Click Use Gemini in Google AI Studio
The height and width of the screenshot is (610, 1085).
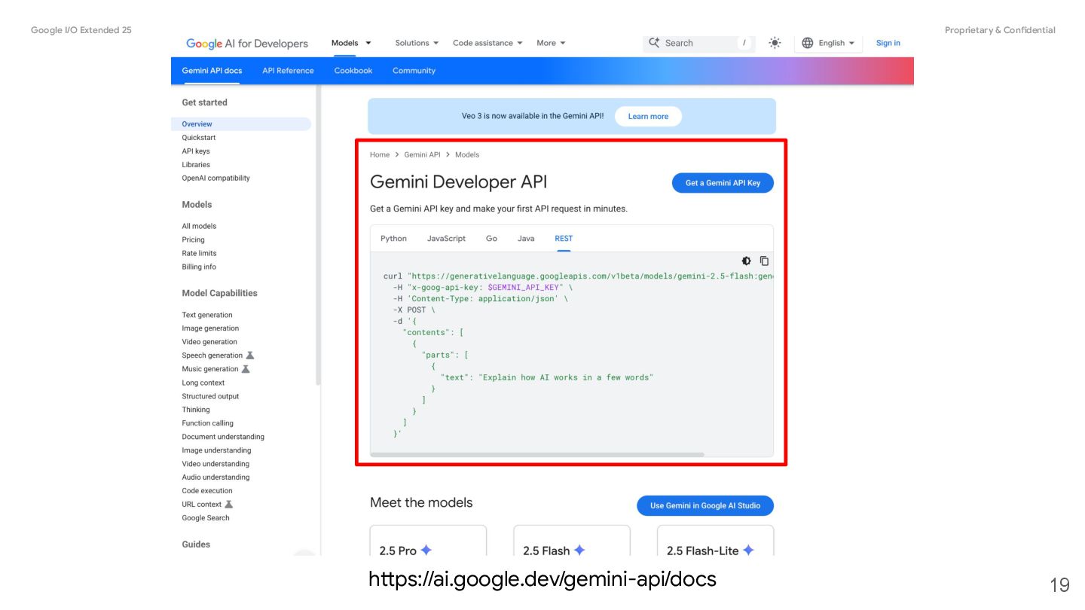[705, 505]
